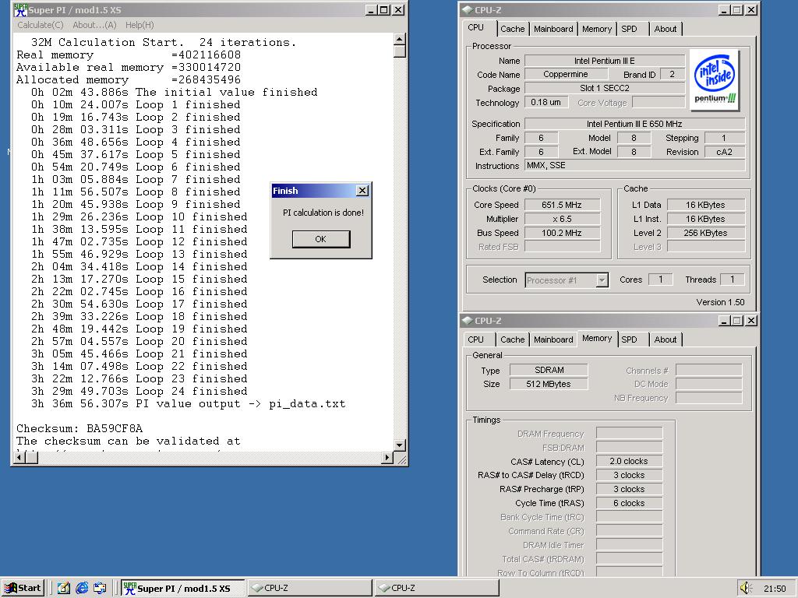Switch to Cache tab in lower CPU-Z
Image resolution: width=798 pixels, height=598 pixels.
tap(513, 339)
